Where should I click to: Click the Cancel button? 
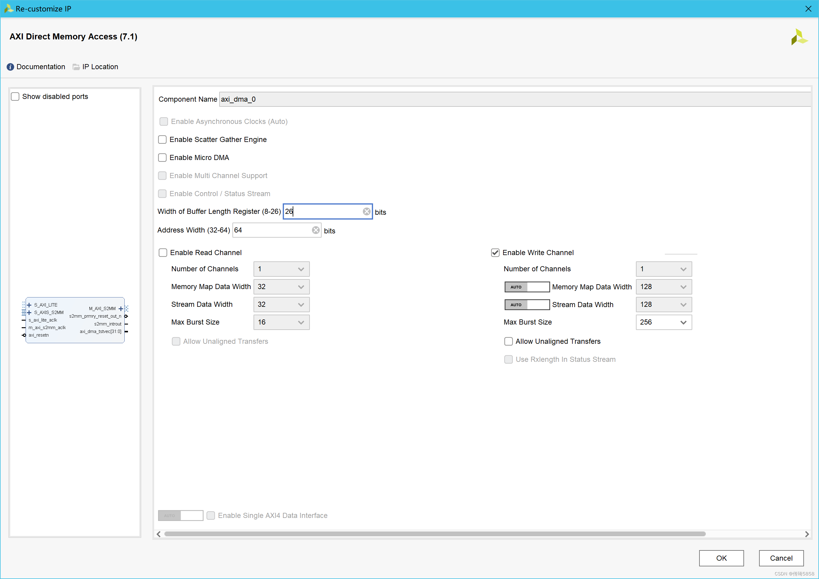point(781,558)
